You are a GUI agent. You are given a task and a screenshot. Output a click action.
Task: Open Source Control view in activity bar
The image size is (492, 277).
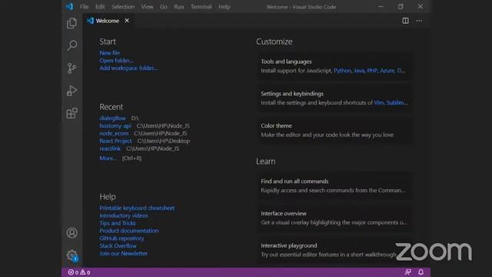pyautogui.click(x=71, y=68)
